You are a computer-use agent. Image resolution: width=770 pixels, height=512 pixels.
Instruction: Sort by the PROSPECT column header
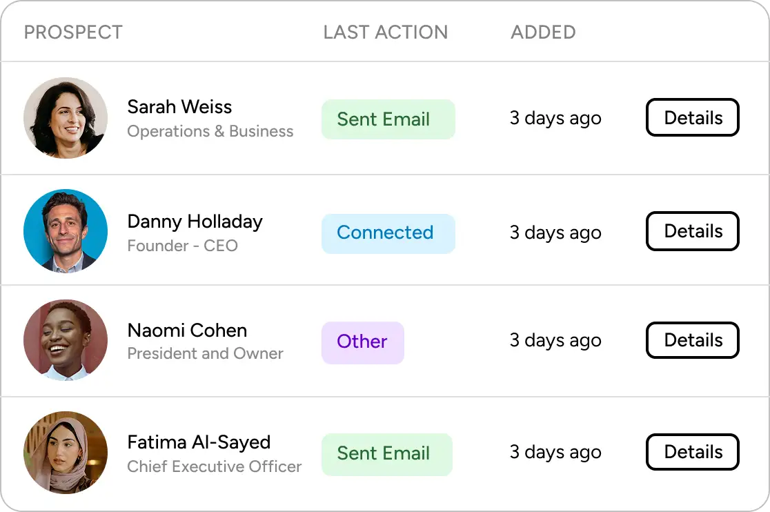click(73, 32)
